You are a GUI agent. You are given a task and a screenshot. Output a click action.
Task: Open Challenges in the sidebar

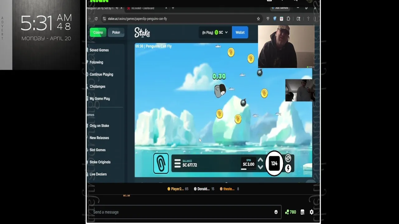pos(97,86)
